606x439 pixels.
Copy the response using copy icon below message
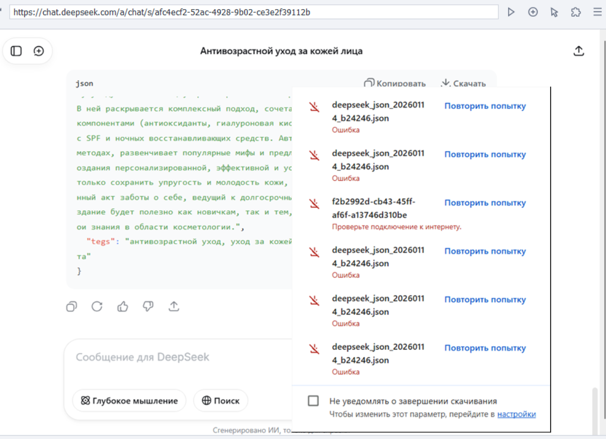point(72,307)
